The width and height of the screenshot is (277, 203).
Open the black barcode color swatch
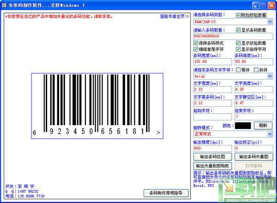tap(243, 126)
